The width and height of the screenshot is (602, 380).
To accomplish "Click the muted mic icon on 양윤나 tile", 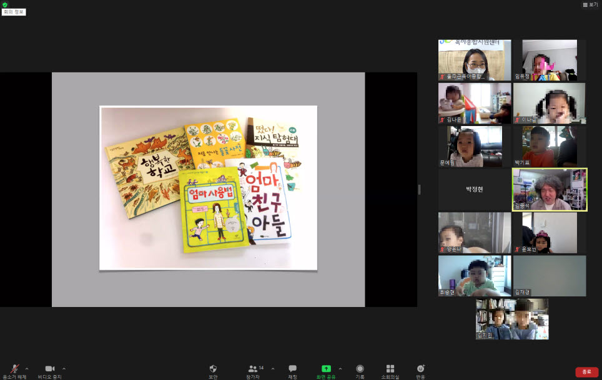I will click(442, 250).
